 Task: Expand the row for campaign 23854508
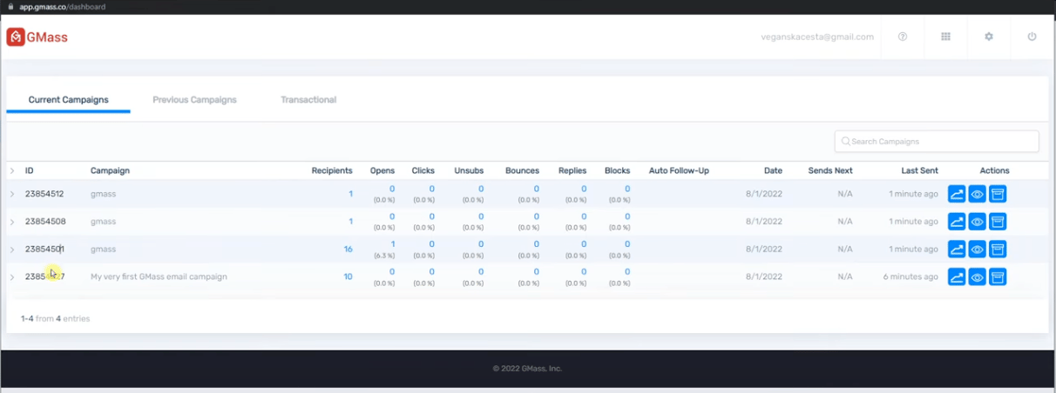click(12, 222)
